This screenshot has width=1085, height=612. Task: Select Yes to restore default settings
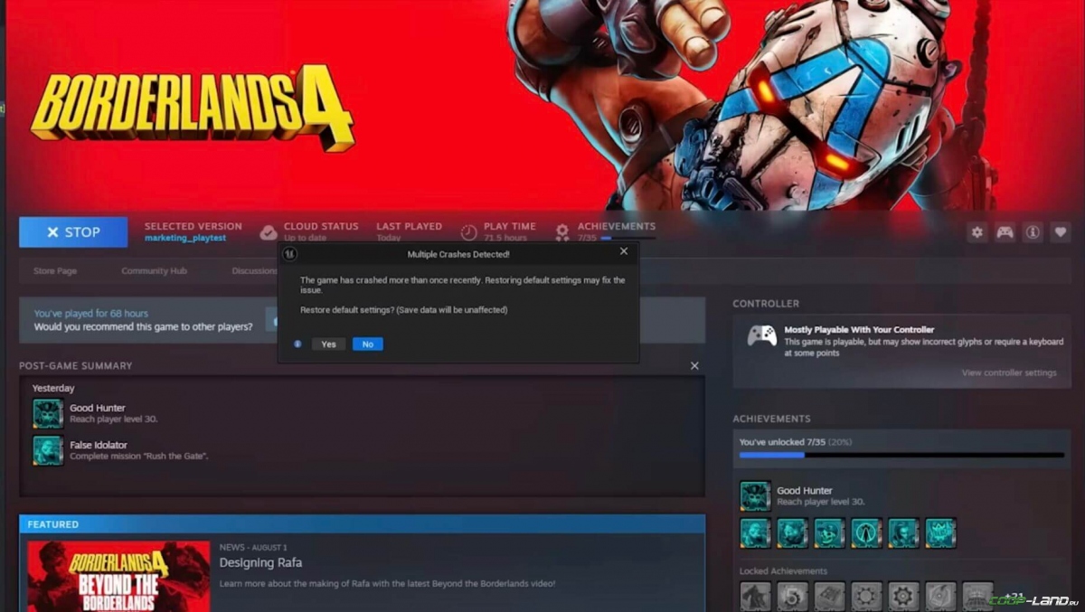coord(328,344)
